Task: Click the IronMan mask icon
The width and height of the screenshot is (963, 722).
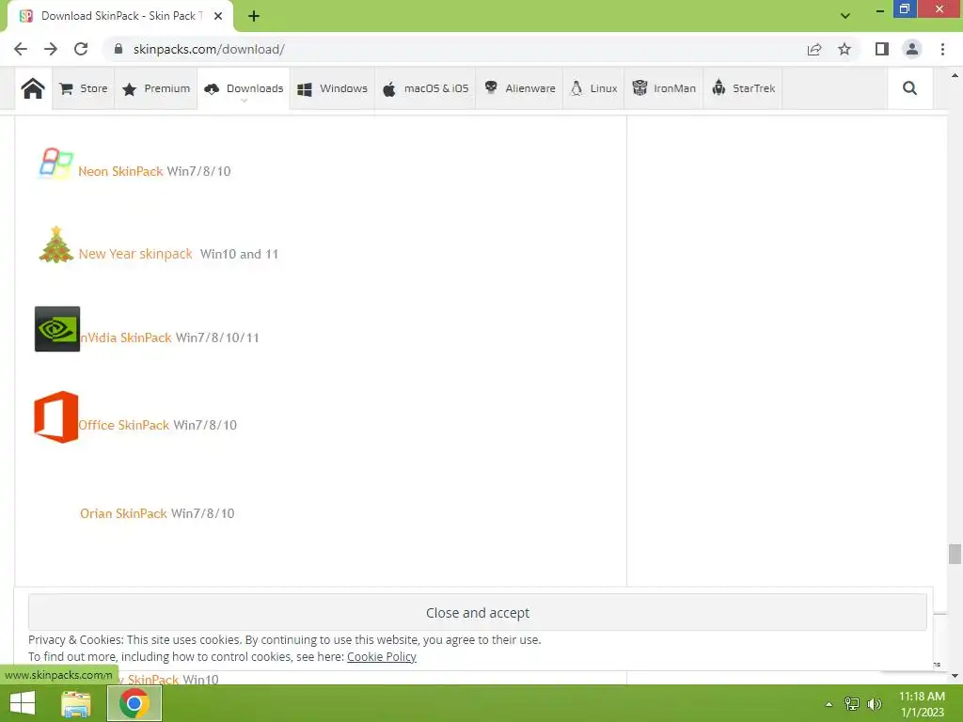Action: point(639,87)
